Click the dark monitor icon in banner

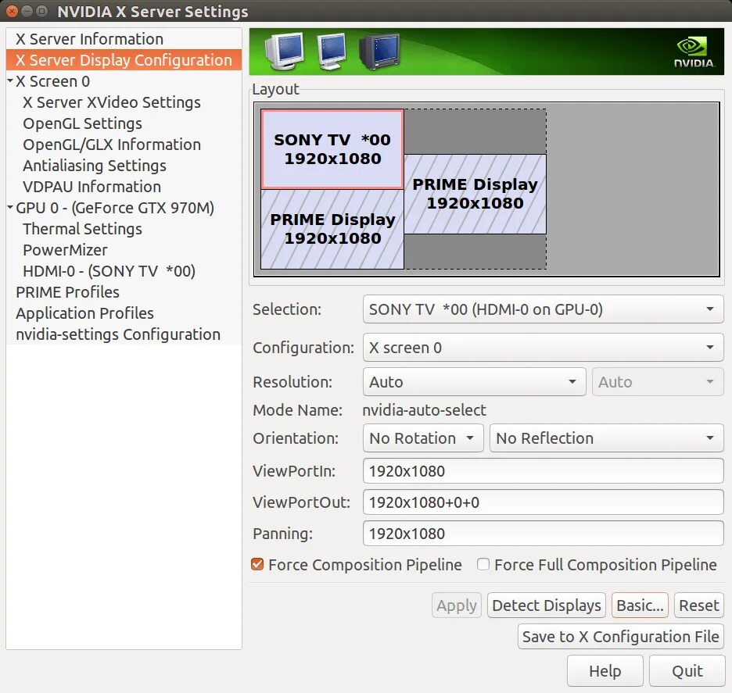click(x=379, y=51)
